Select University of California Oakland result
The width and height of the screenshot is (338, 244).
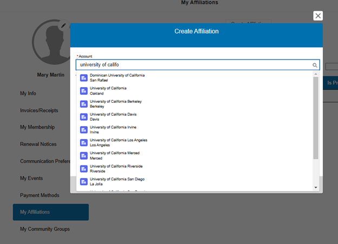click(x=194, y=91)
